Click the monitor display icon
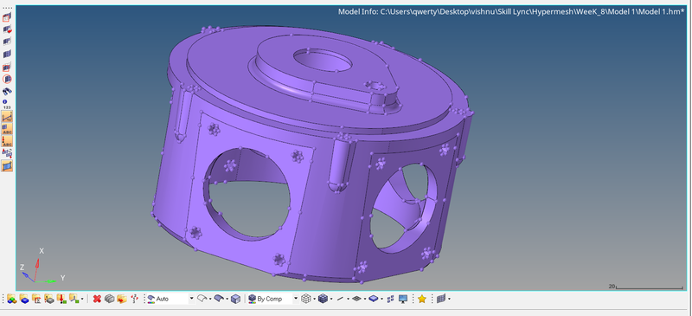The image size is (692, 316). (402, 300)
